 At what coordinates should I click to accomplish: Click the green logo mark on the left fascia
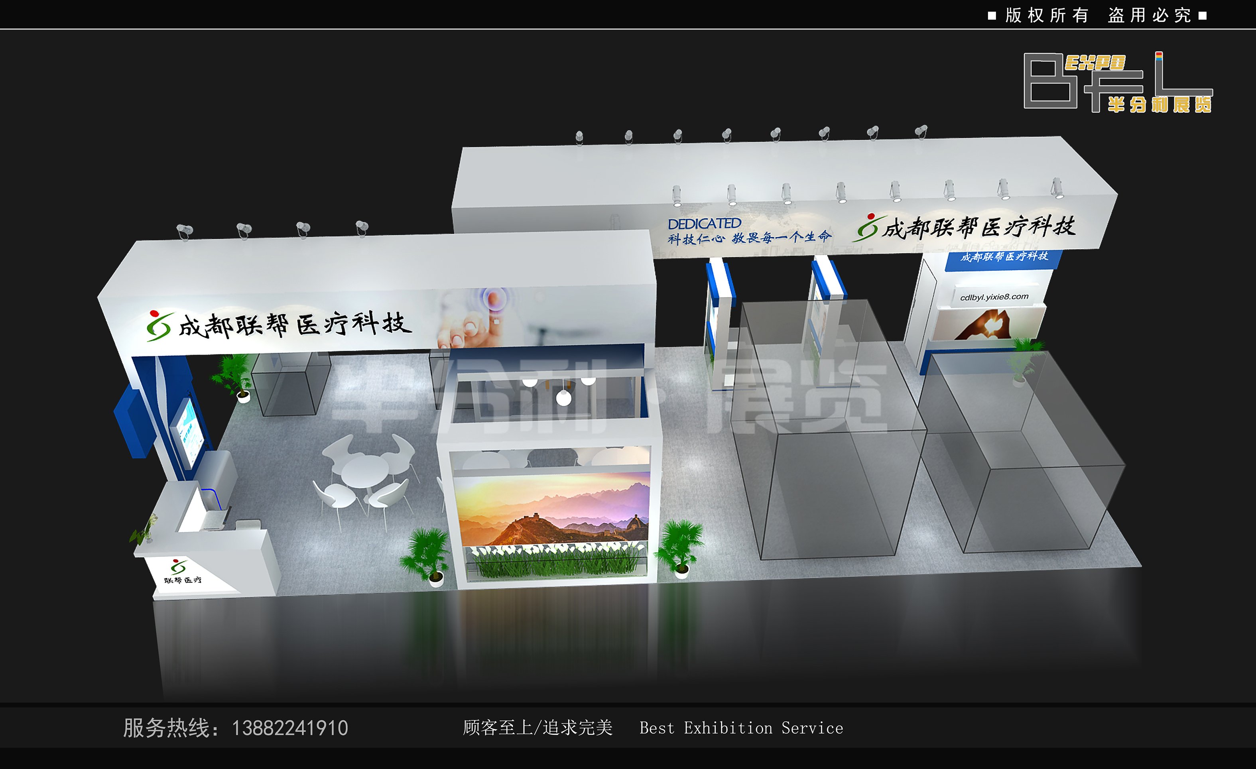[159, 326]
